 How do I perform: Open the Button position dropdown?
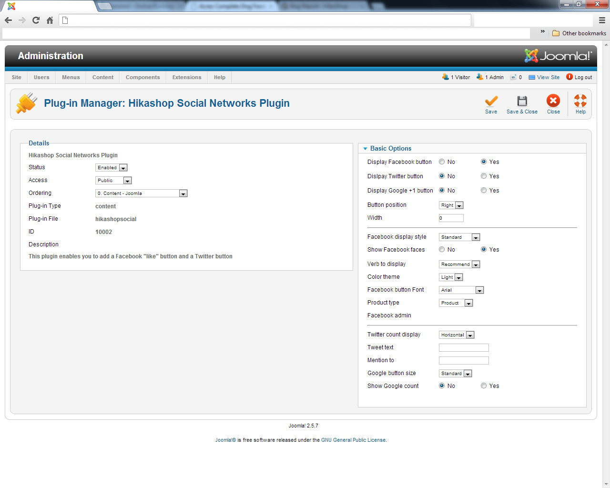point(451,205)
